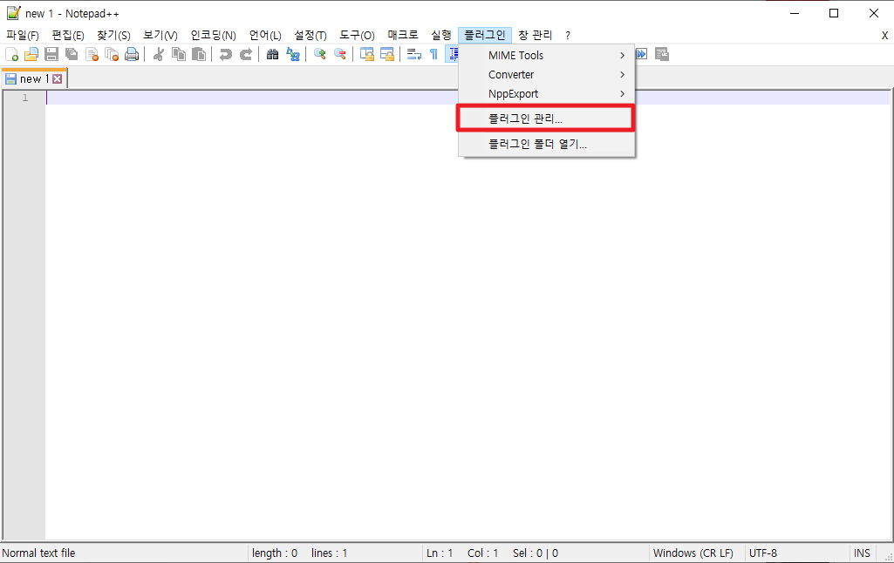This screenshot has width=894, height=563.
Task: Click the Print icon
Action: pos(132,54)
